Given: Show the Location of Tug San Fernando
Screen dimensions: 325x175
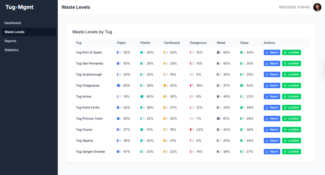Looking at the screenshot, I should click(x=292, y=63).
